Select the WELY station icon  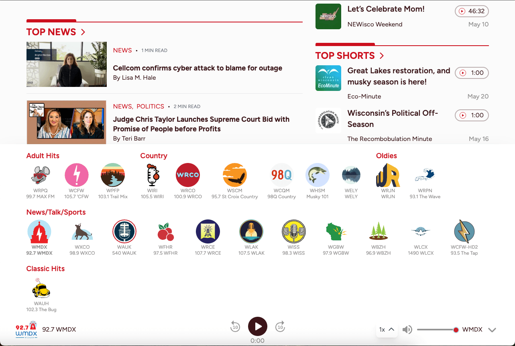point(351,175)
